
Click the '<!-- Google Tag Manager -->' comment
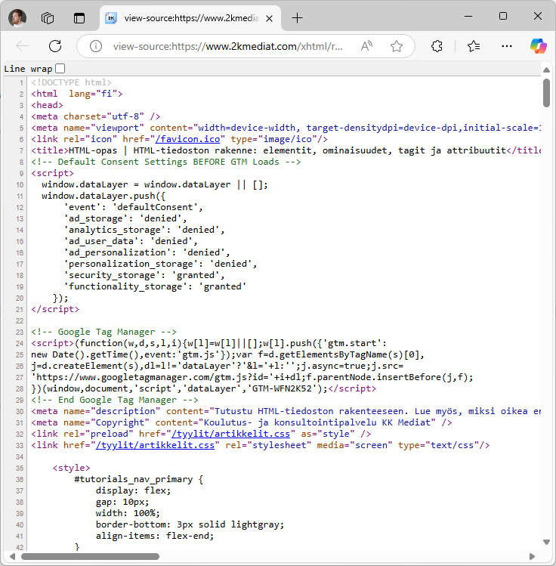[104, 332]
